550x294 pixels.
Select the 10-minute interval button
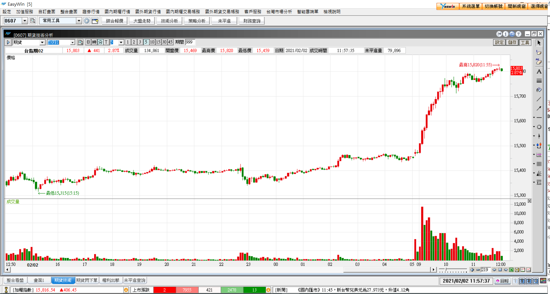coord(152,42)
